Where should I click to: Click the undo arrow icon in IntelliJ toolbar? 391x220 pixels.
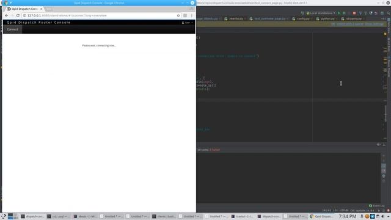pos(376,13)
